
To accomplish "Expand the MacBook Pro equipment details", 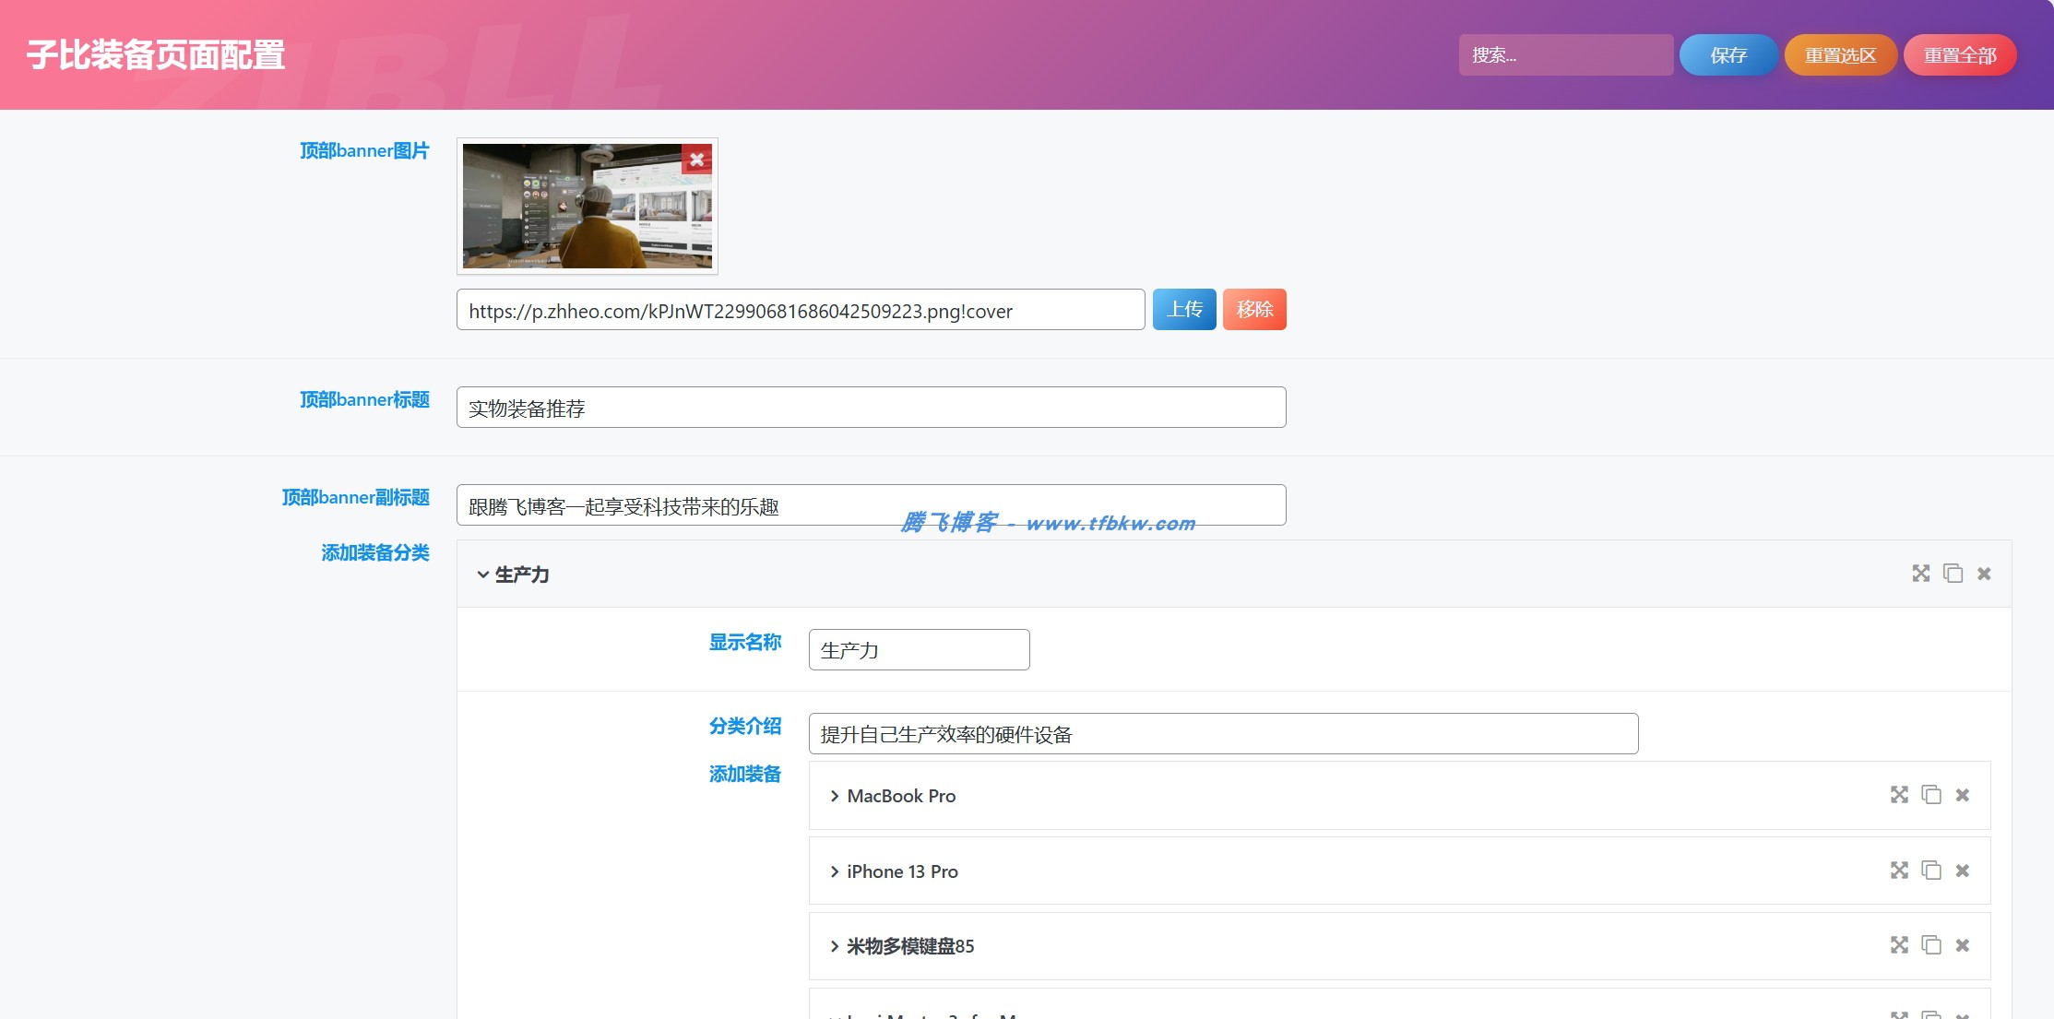I will [834, 796].
